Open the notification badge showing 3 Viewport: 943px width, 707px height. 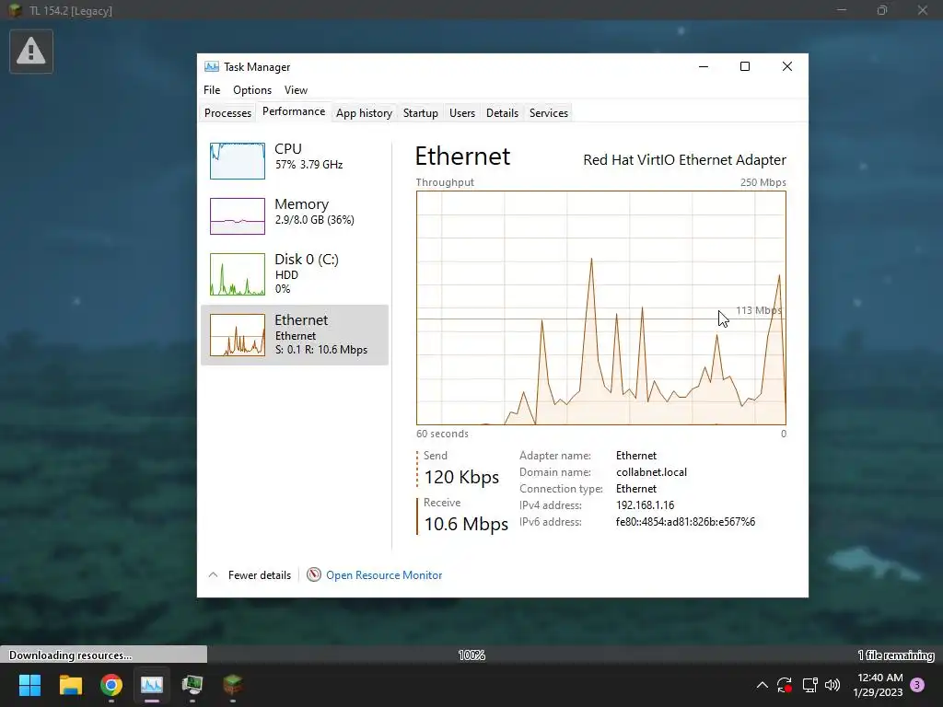(x=917, y=685)
